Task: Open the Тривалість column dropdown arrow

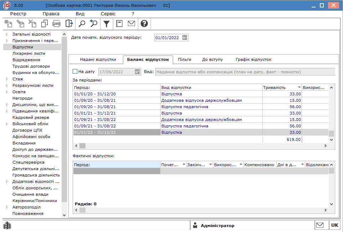Action: 299,88
